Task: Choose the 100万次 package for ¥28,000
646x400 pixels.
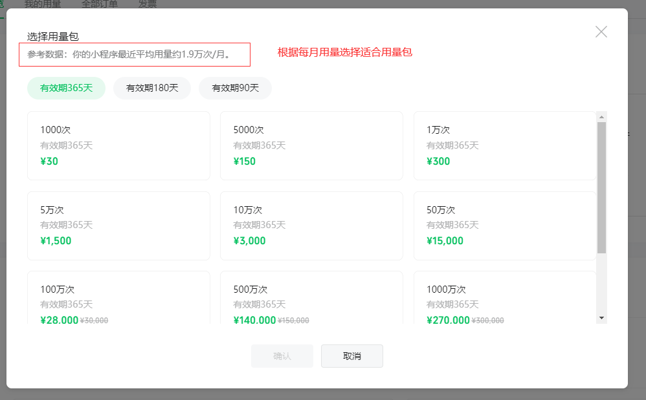Action: point(118,299)
